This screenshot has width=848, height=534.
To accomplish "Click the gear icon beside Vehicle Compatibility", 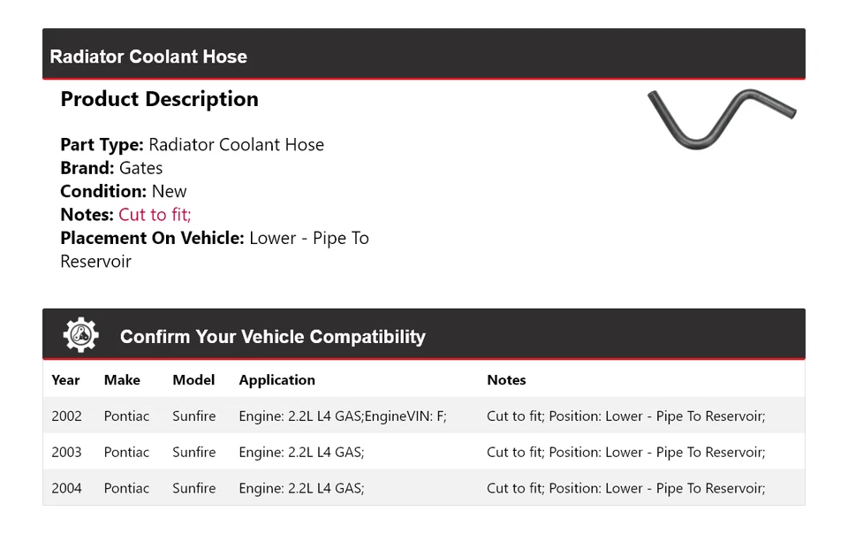I will [81, 336].
